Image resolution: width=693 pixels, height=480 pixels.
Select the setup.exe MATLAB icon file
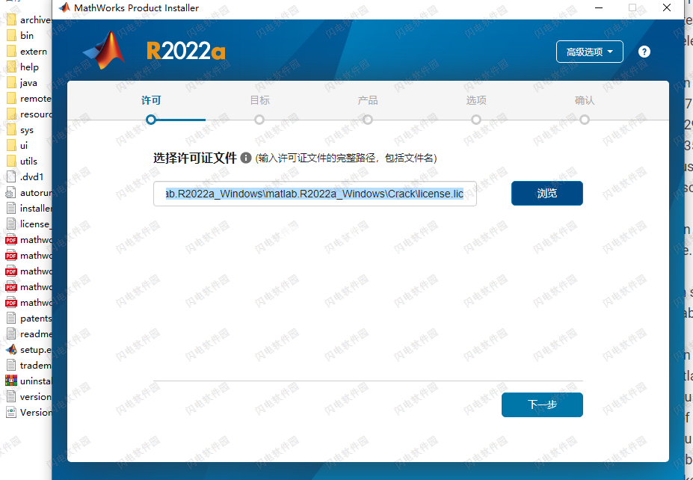(x=28, y=350)
